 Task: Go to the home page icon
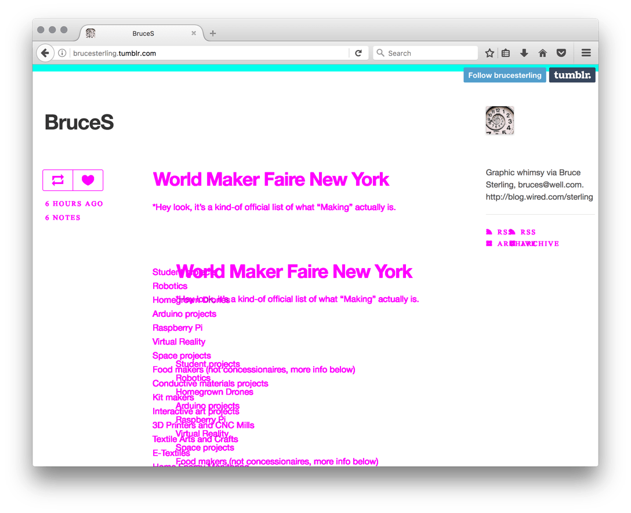(x=542, y=53)
